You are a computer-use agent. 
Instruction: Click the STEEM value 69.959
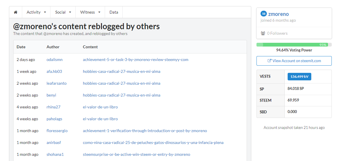[x=293, y=100]
